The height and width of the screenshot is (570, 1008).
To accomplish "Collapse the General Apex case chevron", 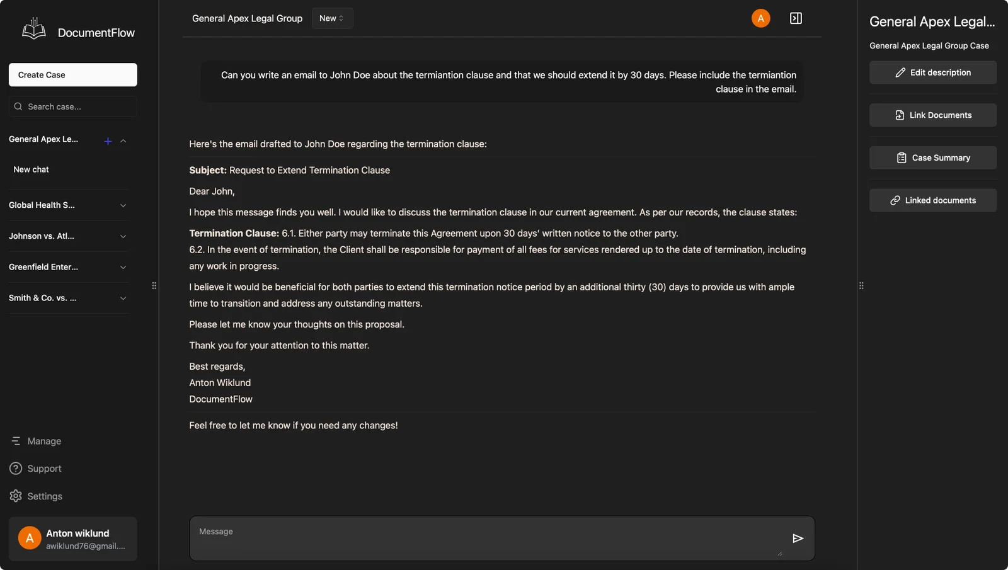I will pyautogui.click(x=123, y=141).
